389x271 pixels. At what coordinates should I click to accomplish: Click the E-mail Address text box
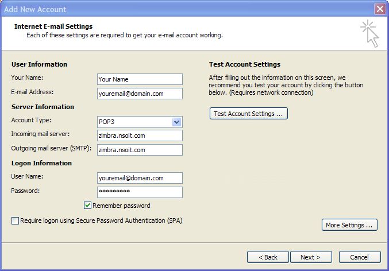(x=140, y=94)
